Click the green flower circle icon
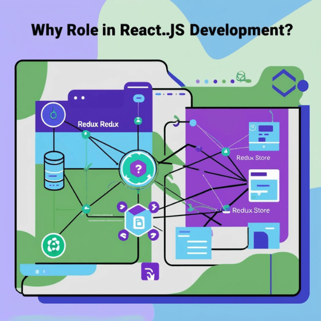 click(x=53, y=245)
